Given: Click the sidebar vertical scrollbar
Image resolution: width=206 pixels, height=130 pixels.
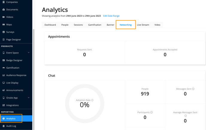Looking at the screenshot, I should (34, 78).
